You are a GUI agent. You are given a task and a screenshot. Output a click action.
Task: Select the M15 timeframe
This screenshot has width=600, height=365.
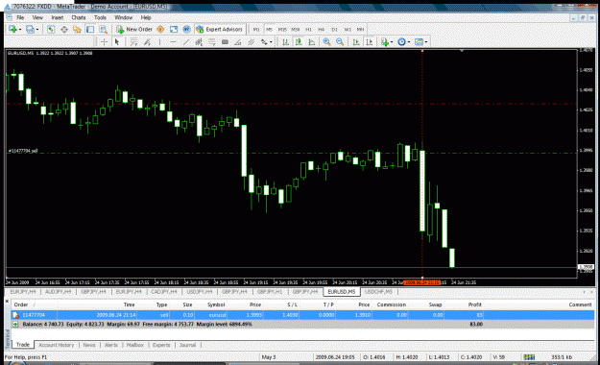tap(282, 30)
